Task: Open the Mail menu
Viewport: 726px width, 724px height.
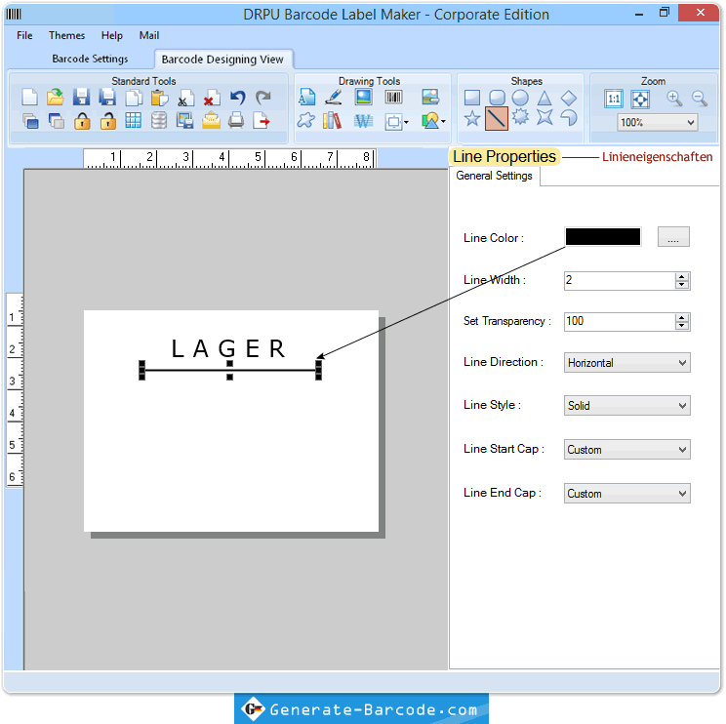Action: click(x=149, y=36)
